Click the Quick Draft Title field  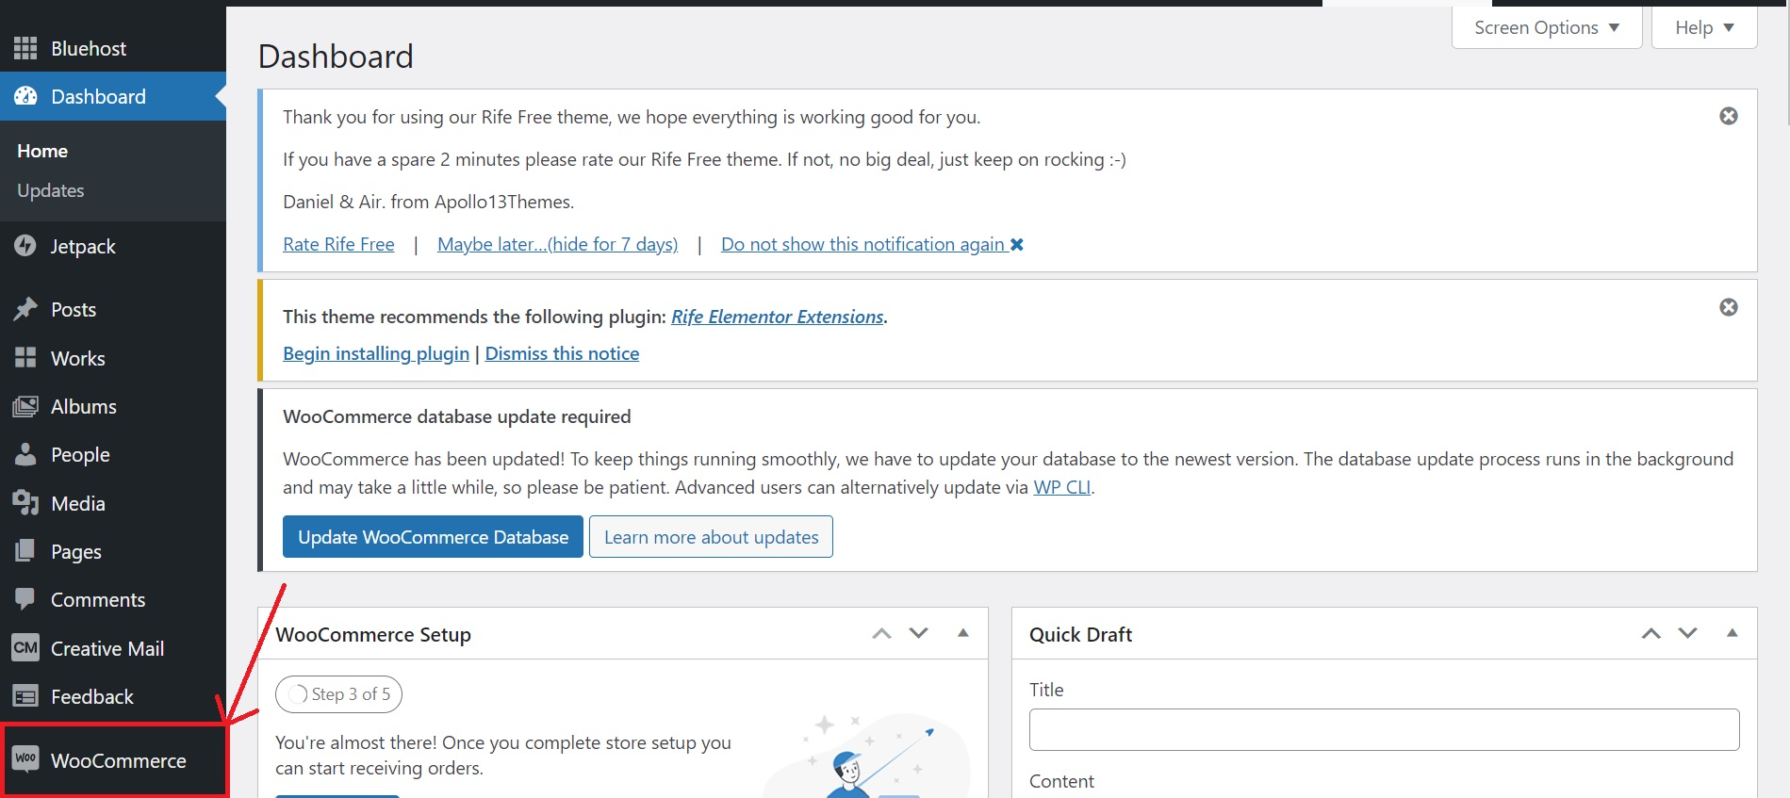1384,730
